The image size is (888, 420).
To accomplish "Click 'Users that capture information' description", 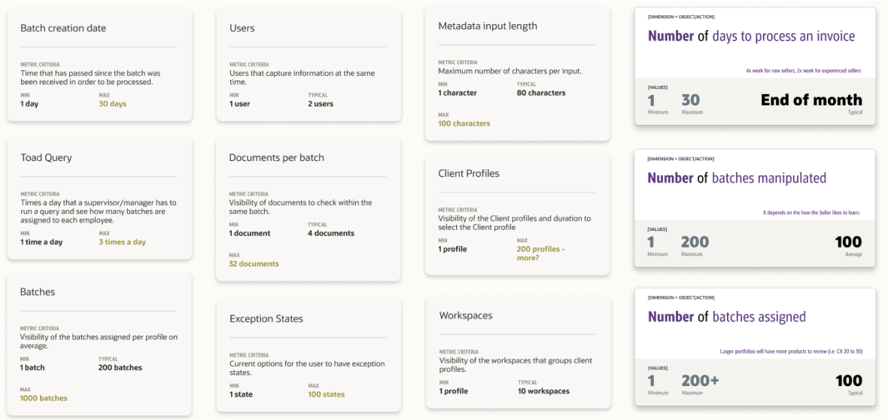I will (x=302, y=78).
